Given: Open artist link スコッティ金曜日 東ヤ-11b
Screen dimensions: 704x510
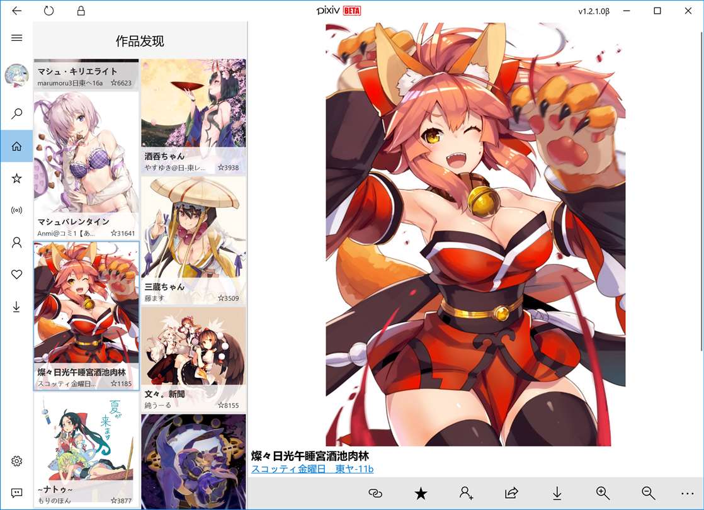Looking at the screenshot, I should tap(312, 468).
